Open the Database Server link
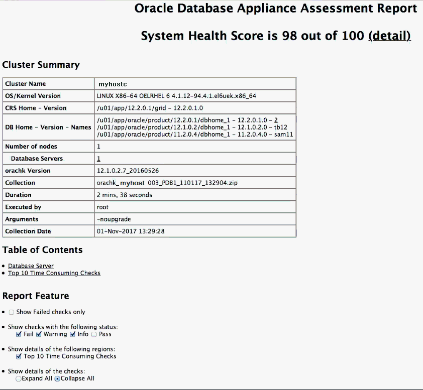Screen dimensions: 423x390 click(31, 266)
